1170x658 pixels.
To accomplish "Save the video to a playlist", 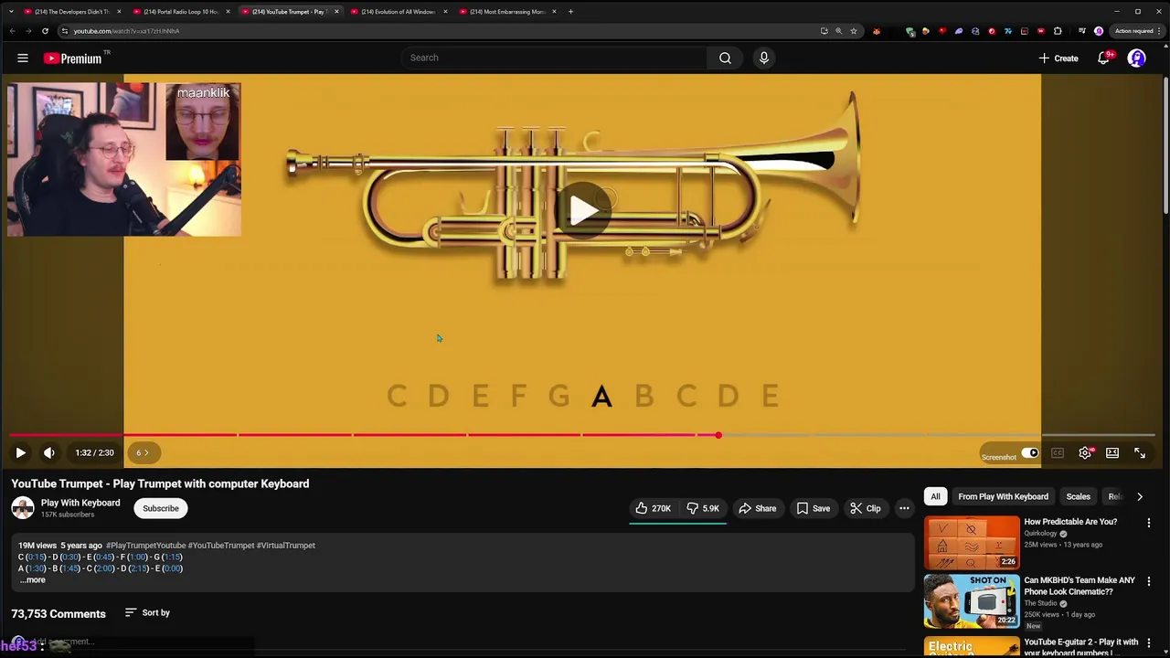I will (x=814, y=508).
